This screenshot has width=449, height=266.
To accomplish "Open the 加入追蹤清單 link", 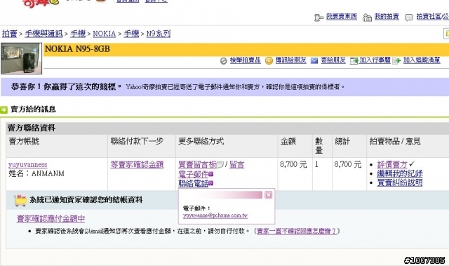I will [x=422, y=60].
